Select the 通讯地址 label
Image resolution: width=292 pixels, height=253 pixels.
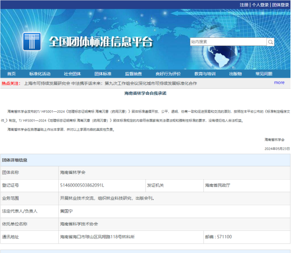pos(11,237)
